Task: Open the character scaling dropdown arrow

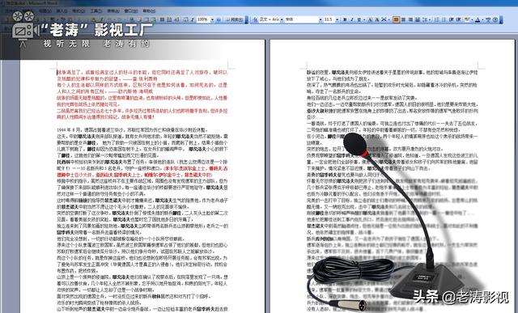Action: click(388, 19)
